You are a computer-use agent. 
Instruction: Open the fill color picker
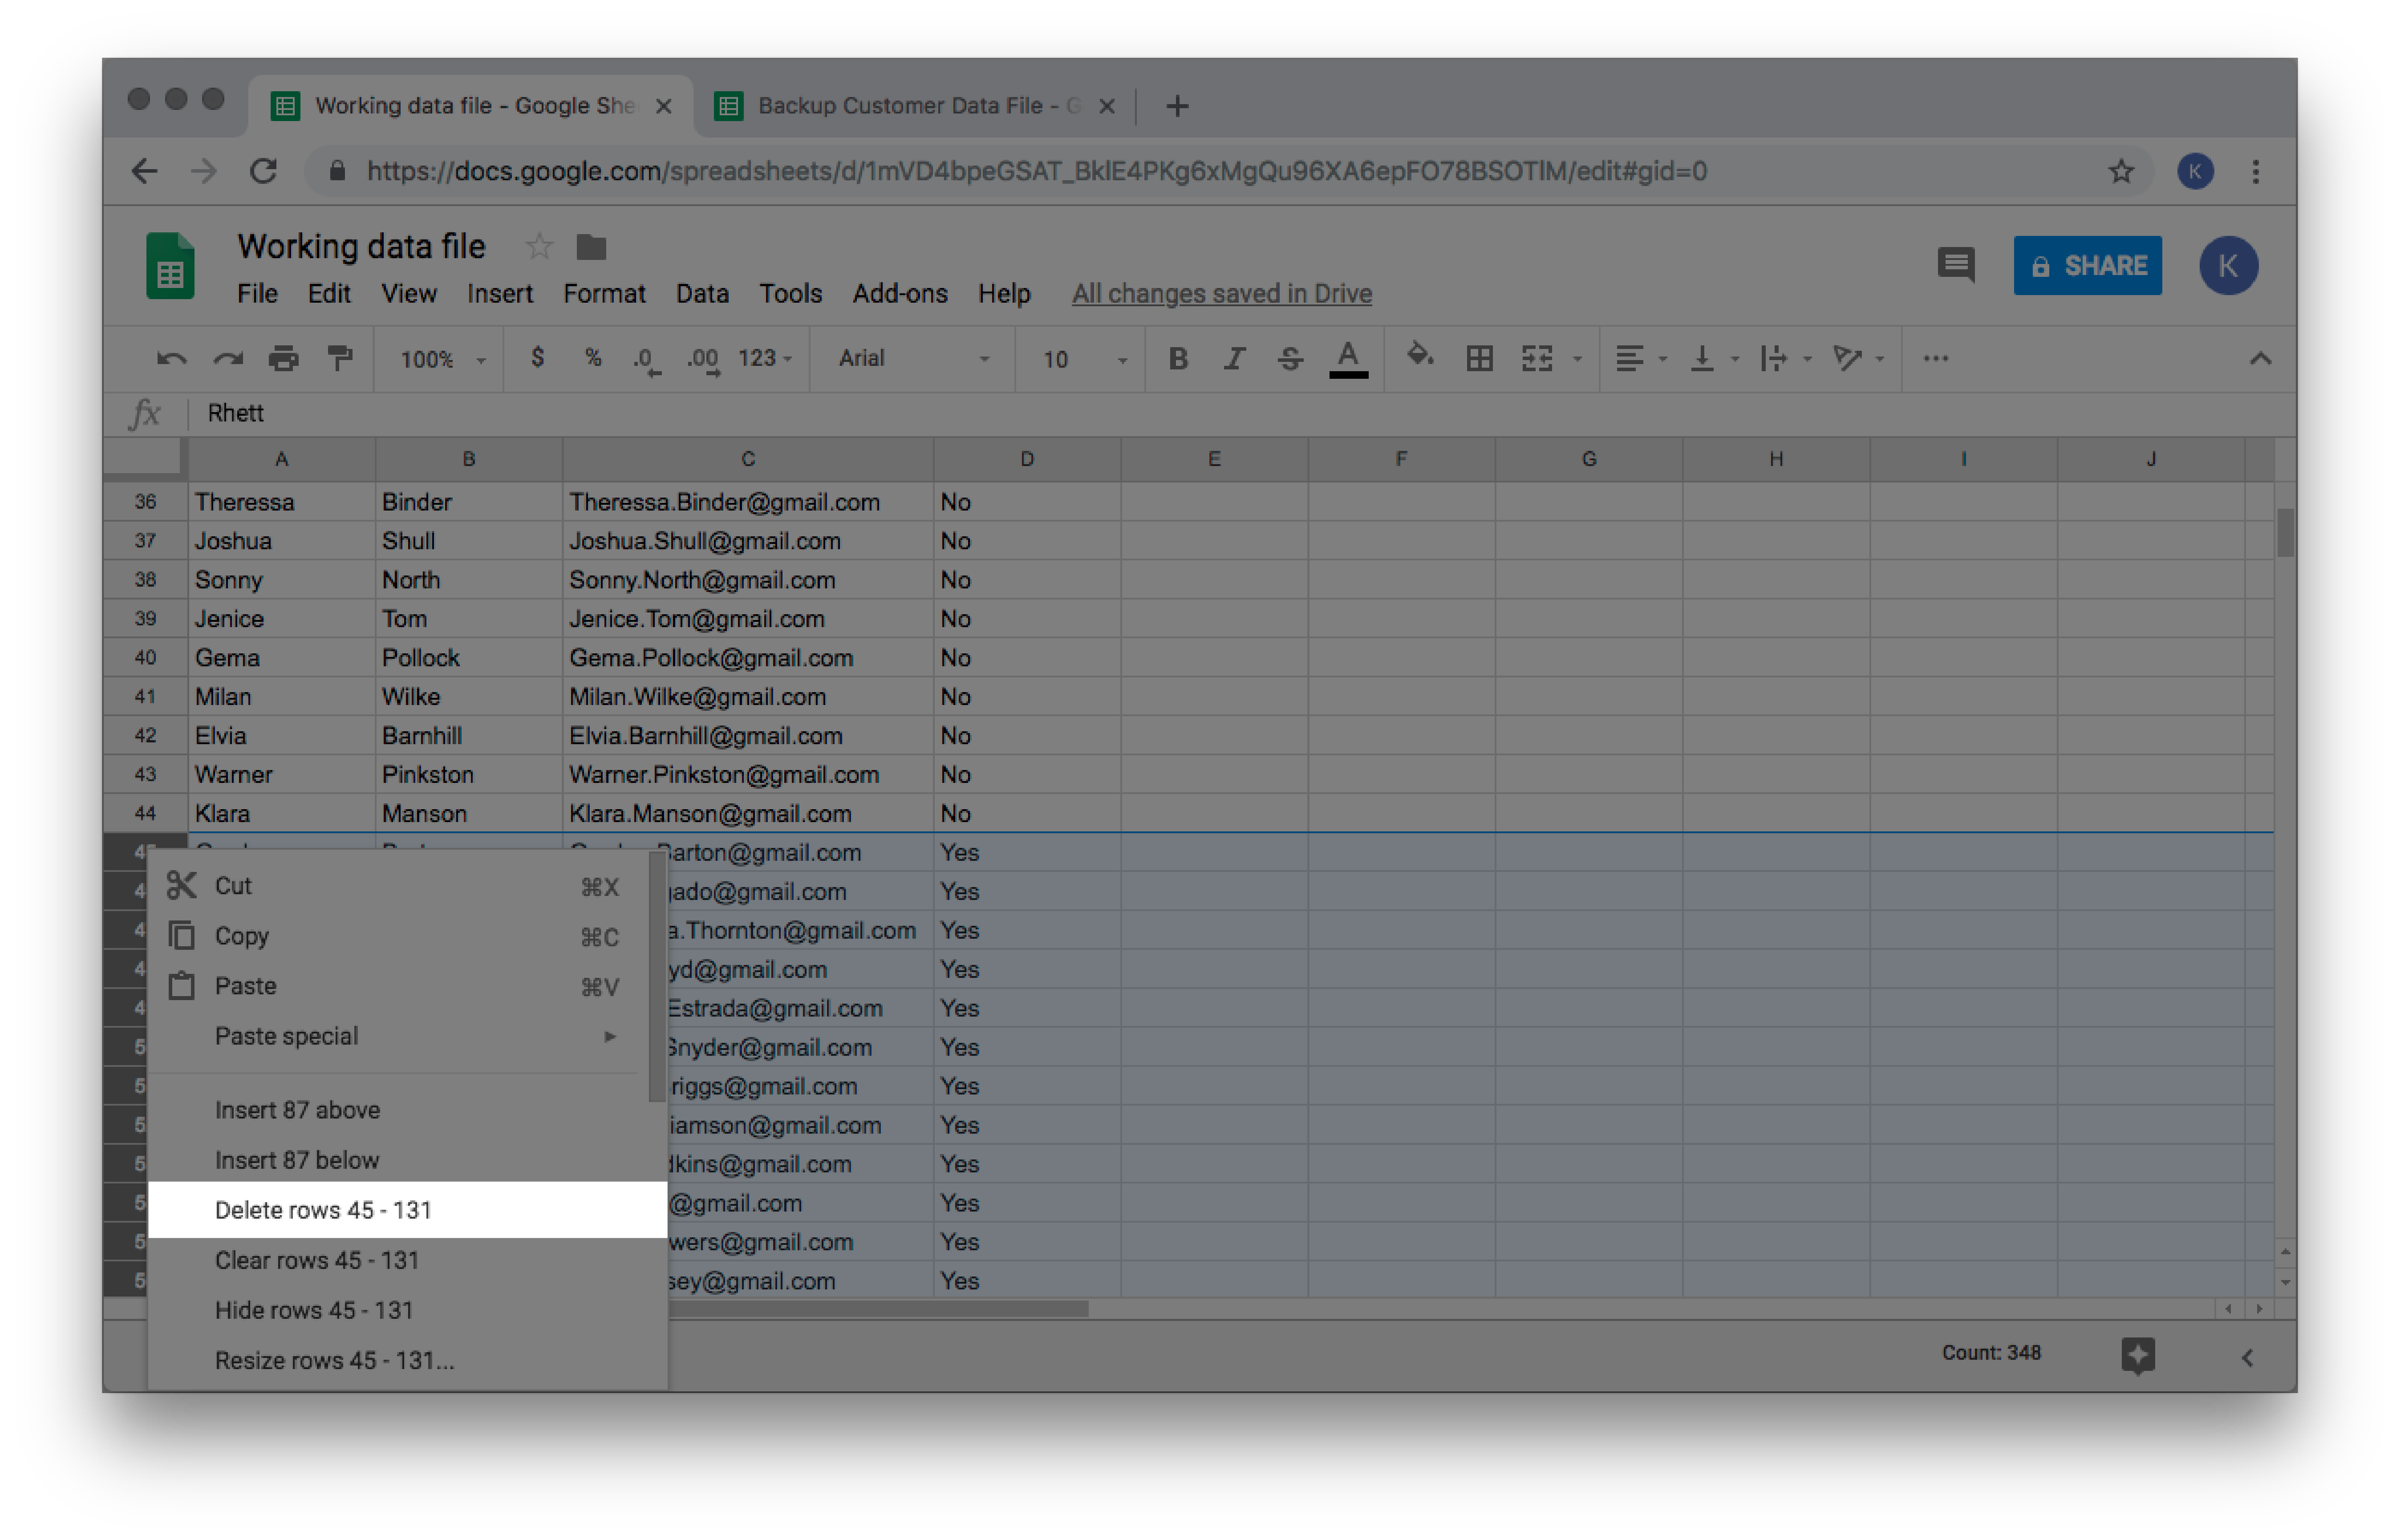(1420, 356)
